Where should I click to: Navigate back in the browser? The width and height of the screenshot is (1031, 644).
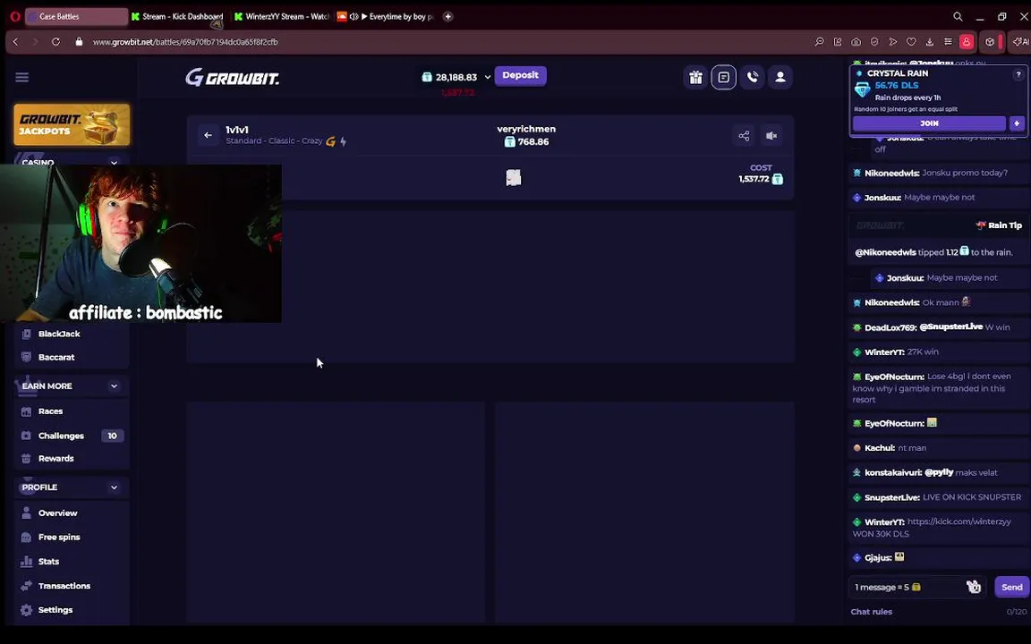tap(16, 41)
